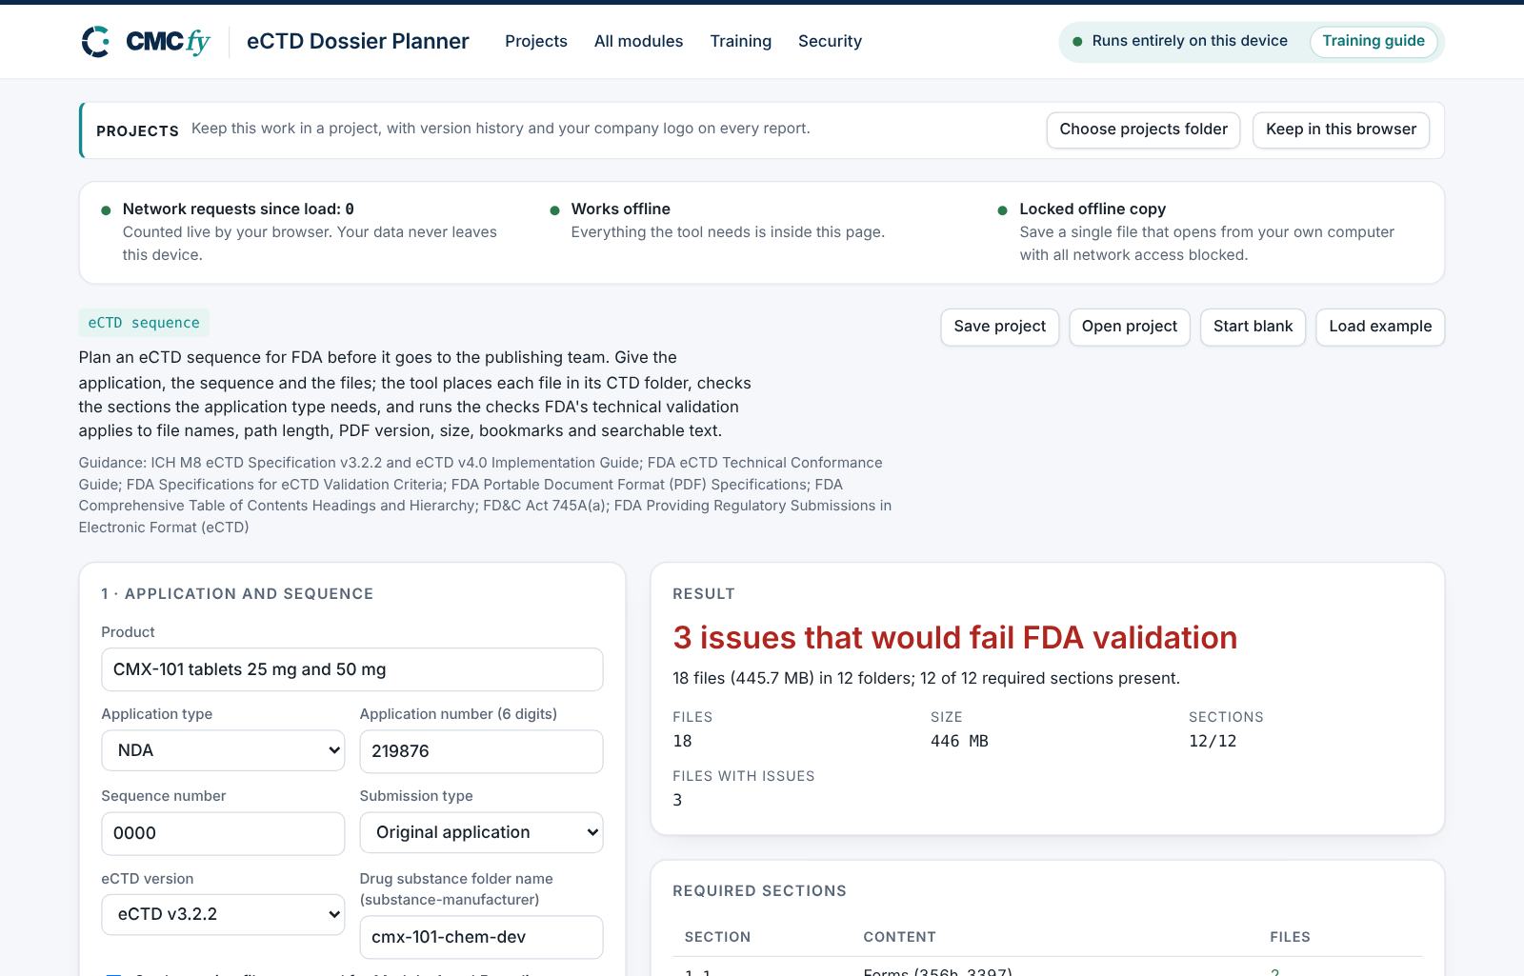The width and height of the screenshot is (1524, 976).
Task: Click the 'Locked offline copy' heading
Action: [1093, 209]
